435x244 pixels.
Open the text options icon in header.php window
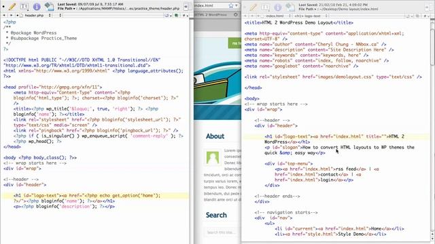24,6
